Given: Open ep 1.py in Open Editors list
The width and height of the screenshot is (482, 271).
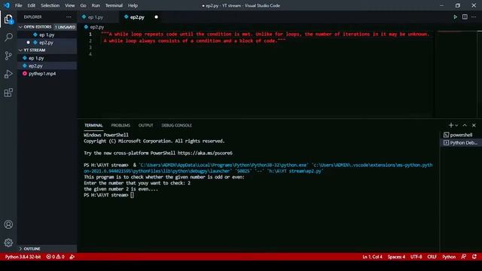Looking at the screenshot, I should click(x=47, y=35).
